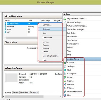Sort by the Assigned Memory column header
The height and width of the screenshot is (100, 101).
(x=58, y=20)
